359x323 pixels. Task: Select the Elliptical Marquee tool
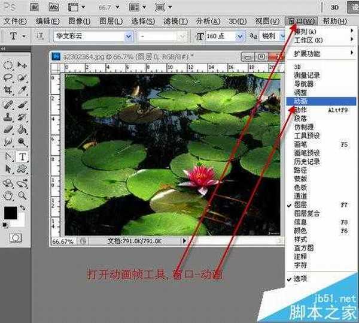coord(8,65)
